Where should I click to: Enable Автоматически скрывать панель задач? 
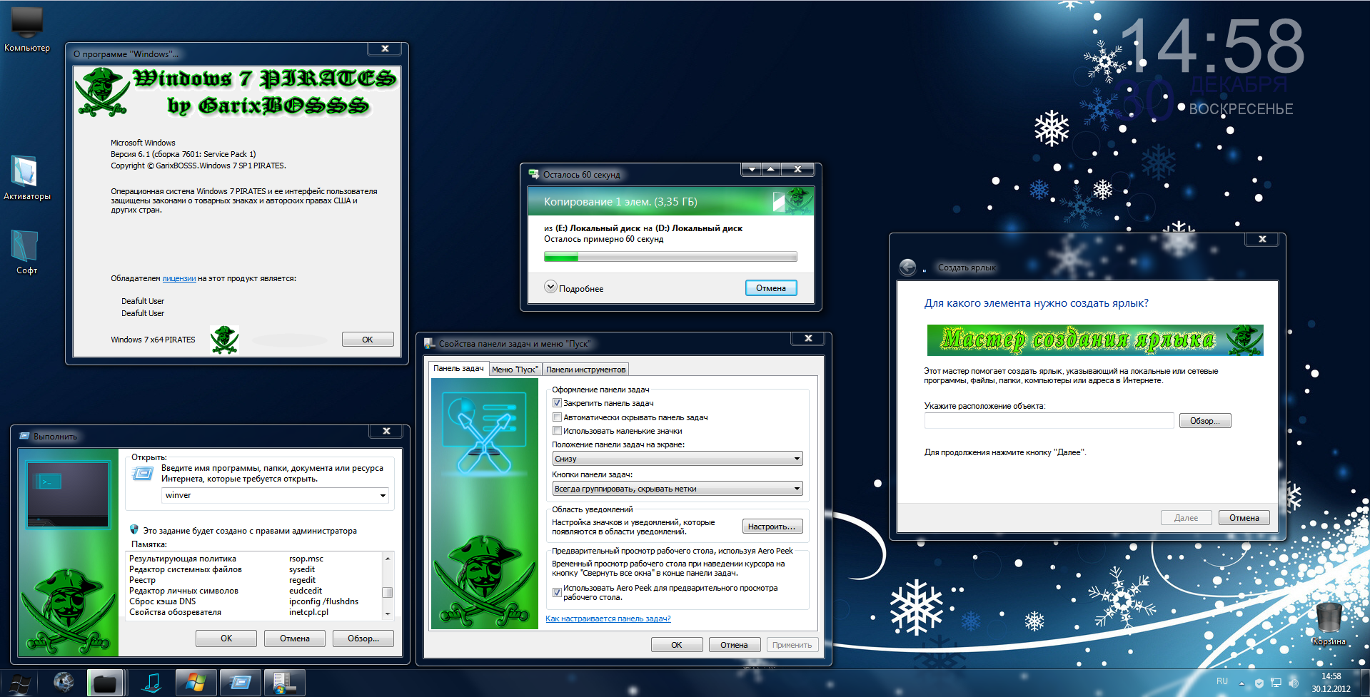point(557,417)
